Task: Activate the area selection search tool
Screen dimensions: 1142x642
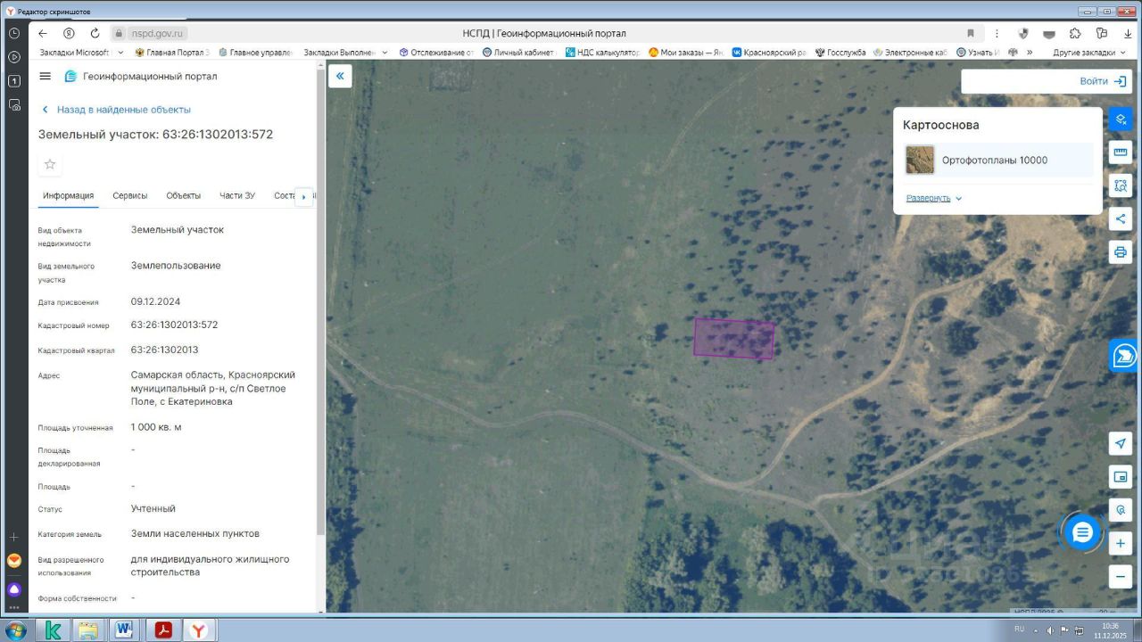Action: point(1121,185)
